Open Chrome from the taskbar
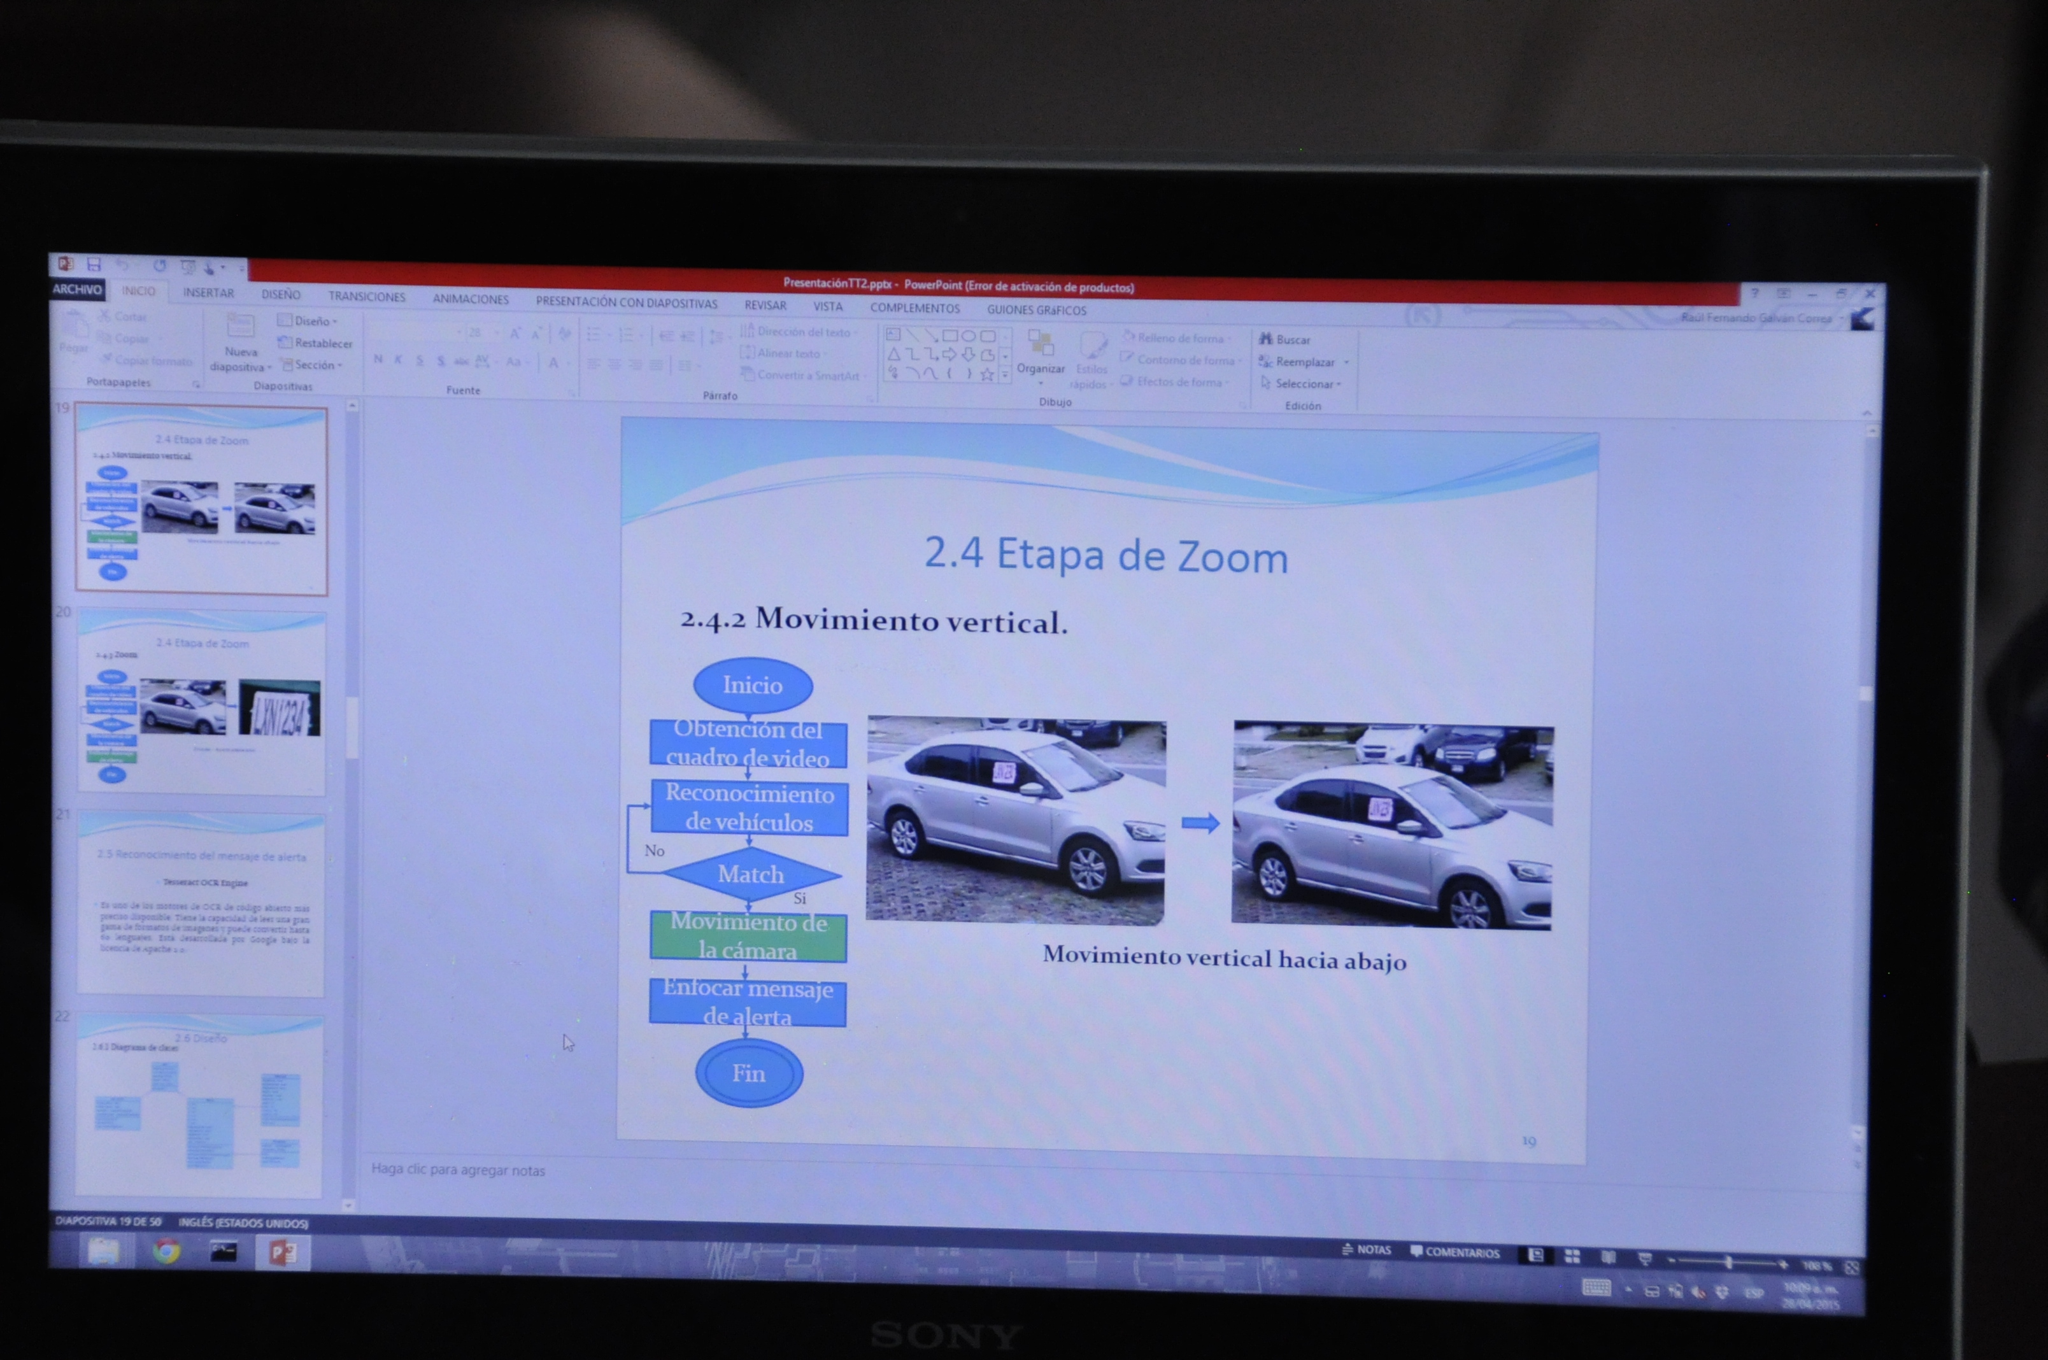The width and height of the screenshot is (2048, 1360). point(167,1252)
